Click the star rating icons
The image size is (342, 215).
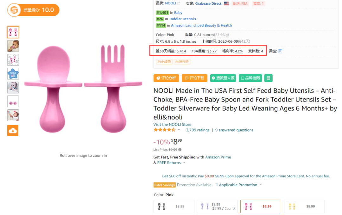[x=164, y=130]
